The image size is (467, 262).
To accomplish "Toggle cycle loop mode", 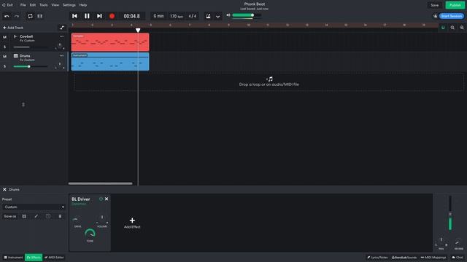I will [x=30, y=16].
